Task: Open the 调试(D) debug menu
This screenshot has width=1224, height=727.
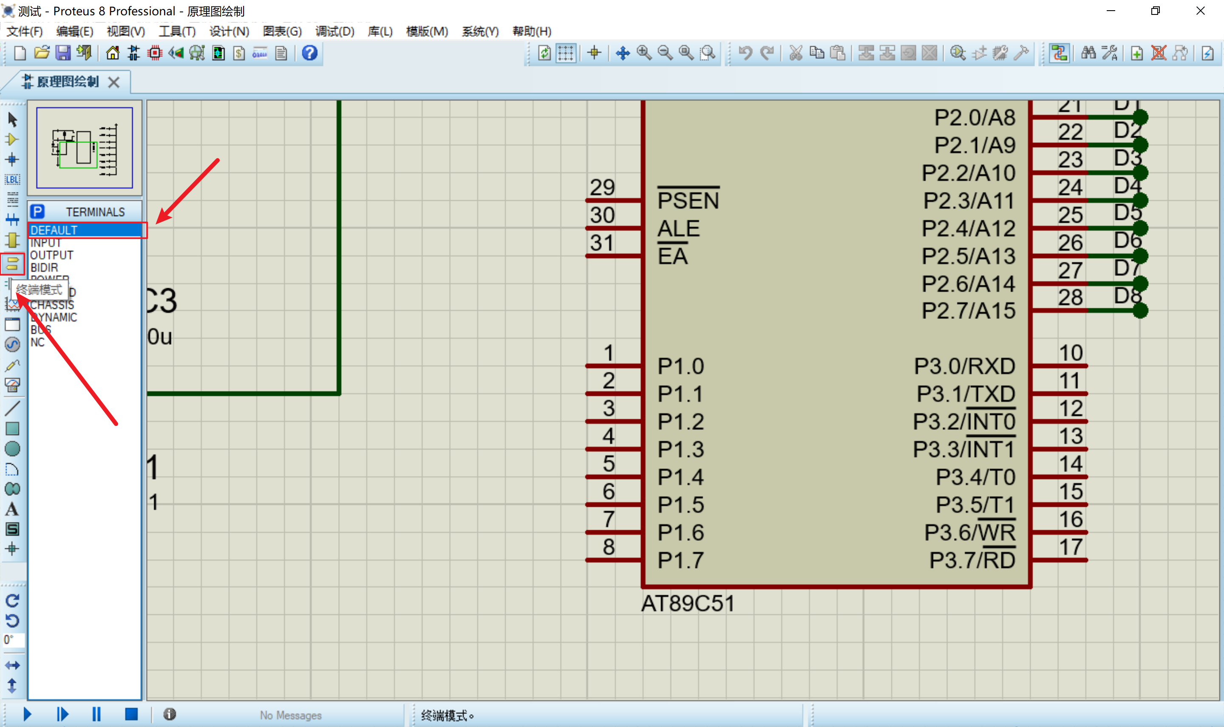Action: click(x=334, y=31)
